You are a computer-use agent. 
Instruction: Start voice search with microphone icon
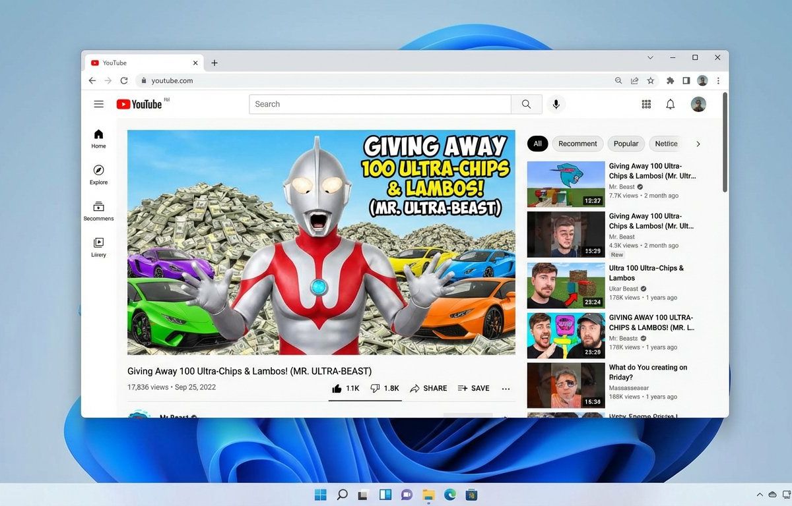point(556,104)
